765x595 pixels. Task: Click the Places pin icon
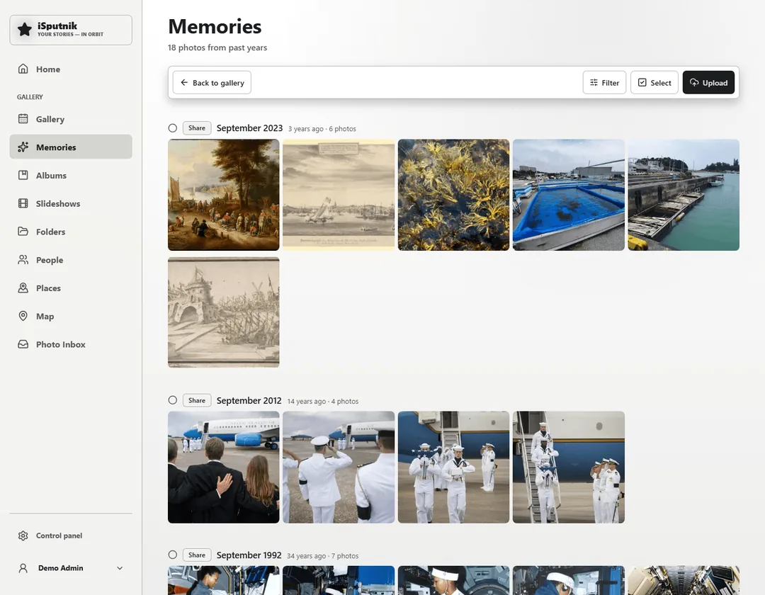click(x=23, y=288)
